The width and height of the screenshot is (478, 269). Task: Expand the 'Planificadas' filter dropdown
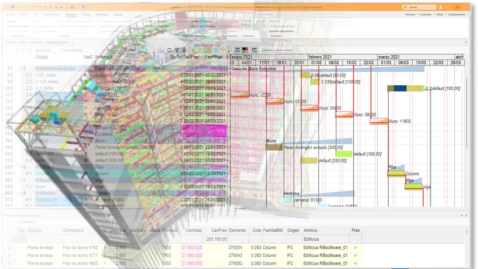click(47, 50)
